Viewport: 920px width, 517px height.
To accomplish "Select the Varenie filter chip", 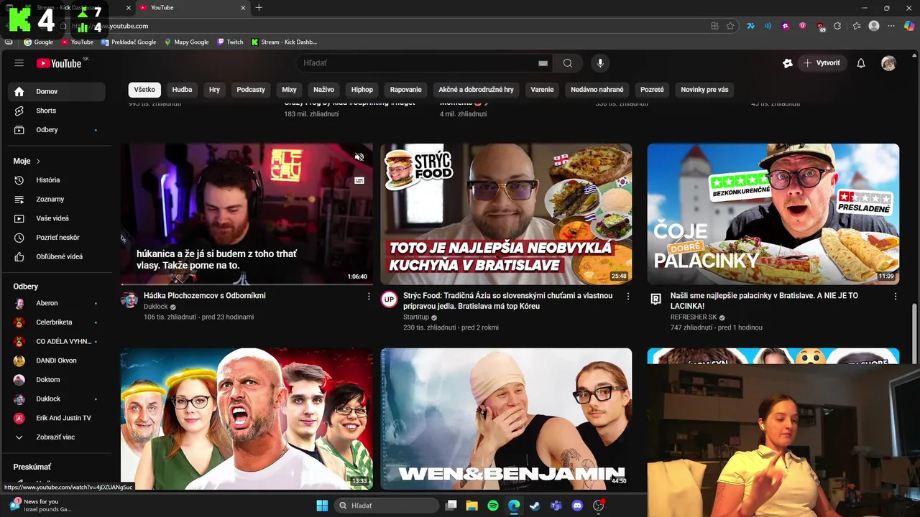I will tap(542, 90).
